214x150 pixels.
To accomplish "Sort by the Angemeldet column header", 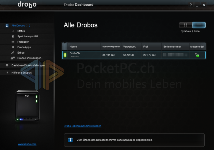I will [197, 46].
